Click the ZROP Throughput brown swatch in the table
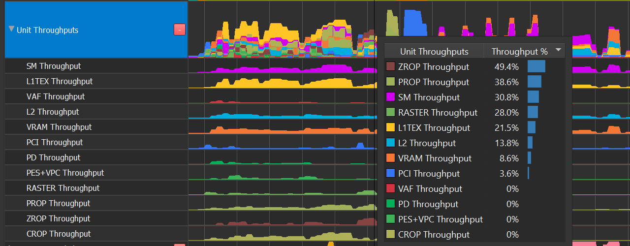 point(390,66)
